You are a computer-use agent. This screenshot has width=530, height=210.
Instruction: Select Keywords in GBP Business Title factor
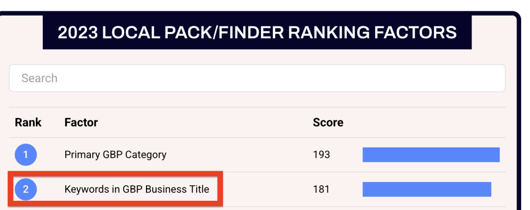click(x=137, y=189)
